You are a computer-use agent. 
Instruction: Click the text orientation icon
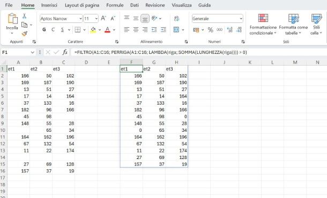[154, 19]
